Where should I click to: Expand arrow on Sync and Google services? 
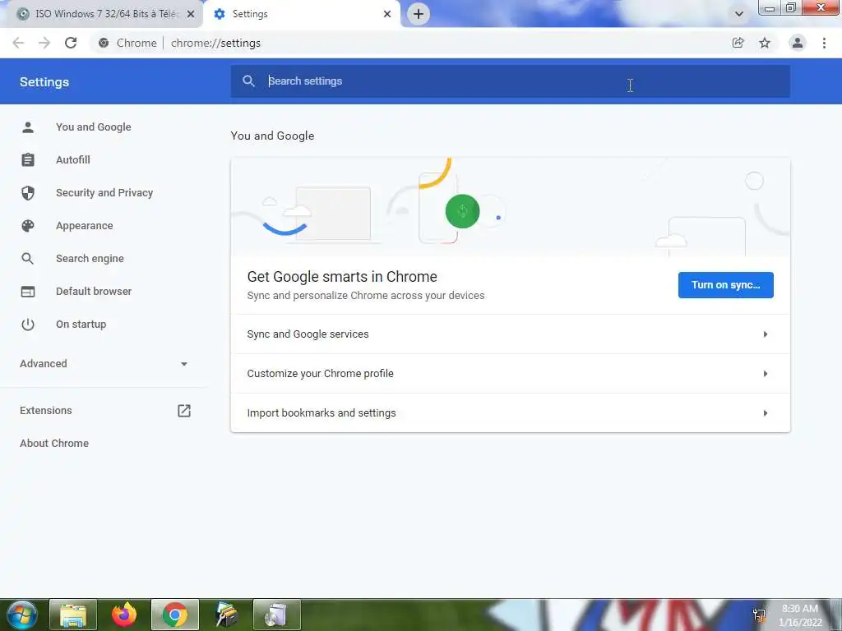click(x=766, y=334)
